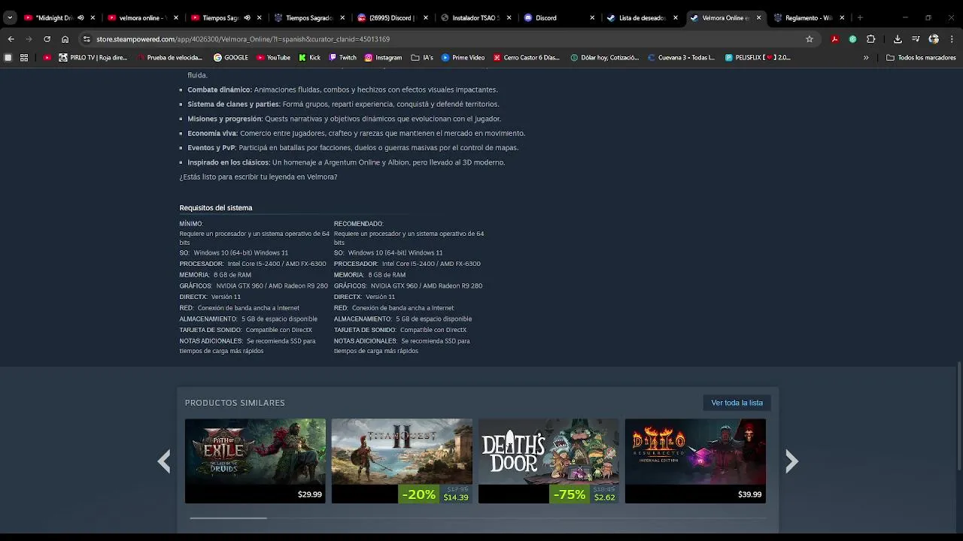
Task: Open the Chrome profile avatar
Action: coord(934,39)
